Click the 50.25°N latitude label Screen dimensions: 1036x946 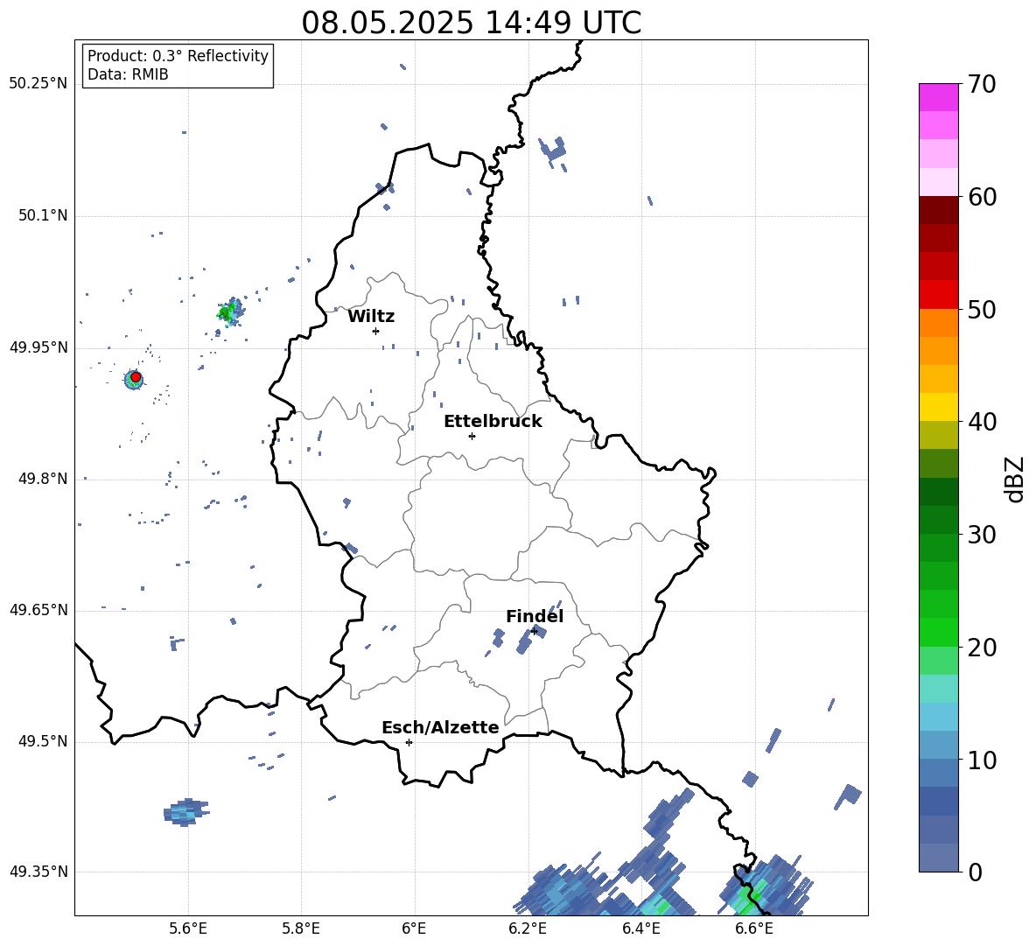(x=38, y=84)
